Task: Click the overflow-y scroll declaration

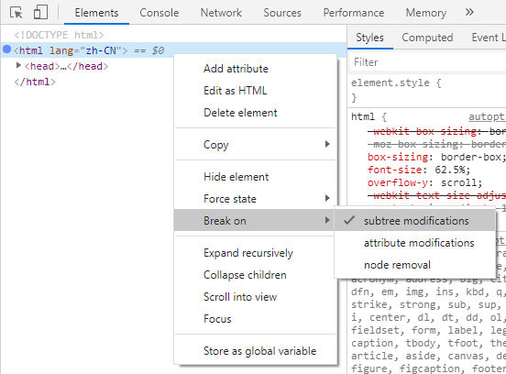Action: coord(424,182)
